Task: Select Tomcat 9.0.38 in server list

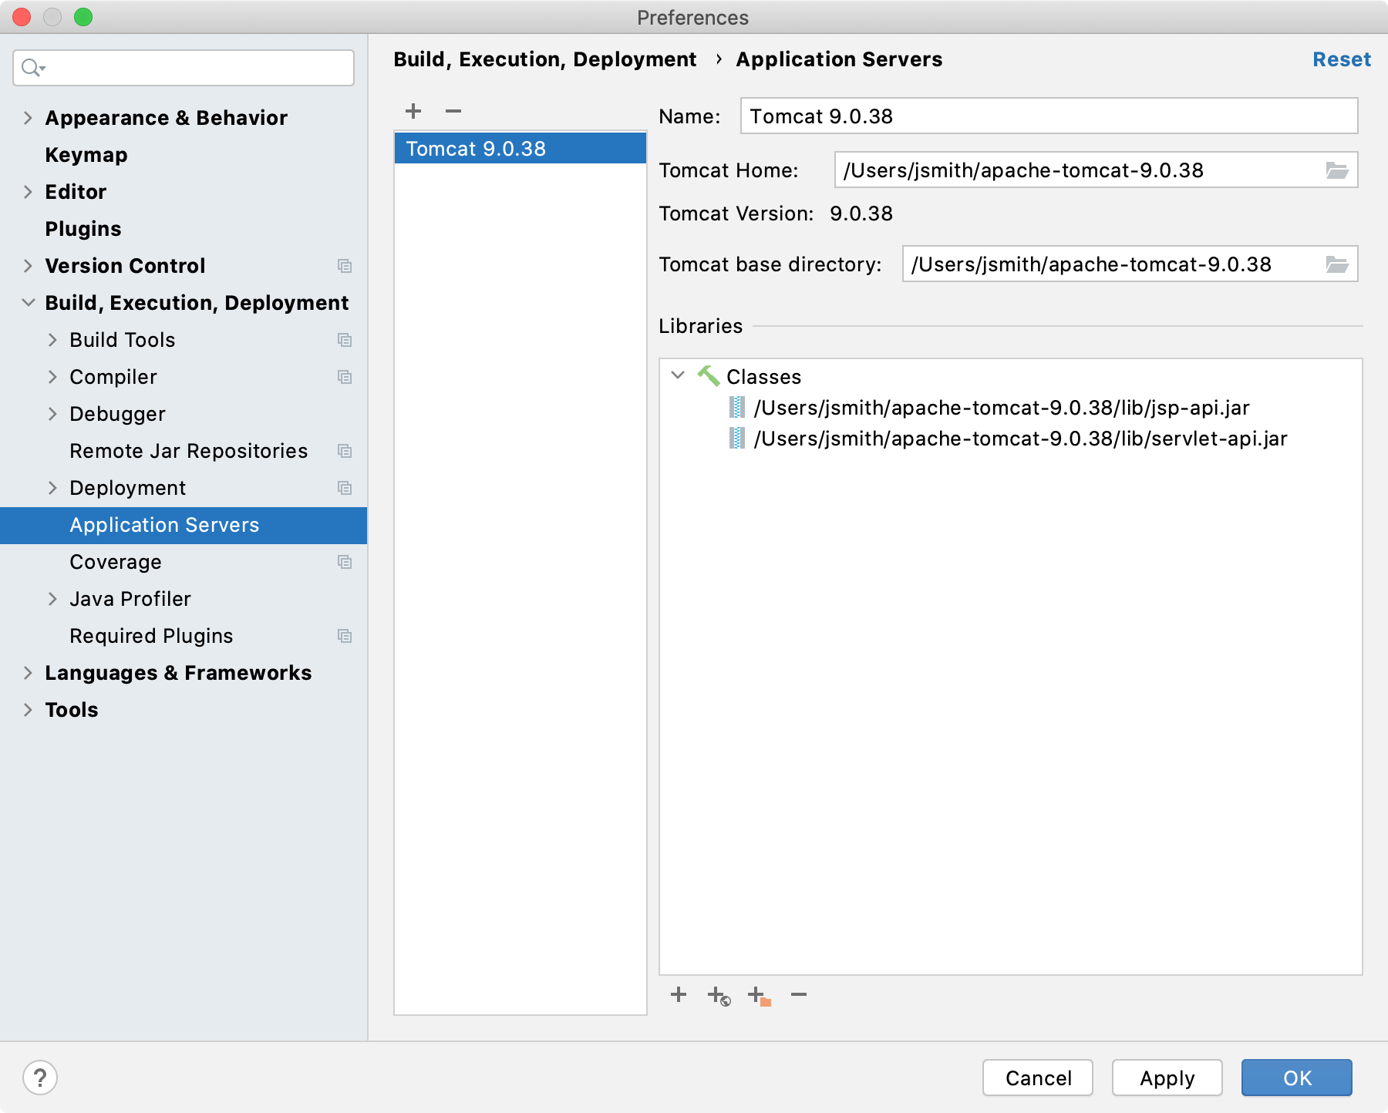Action: pos(476,149)
